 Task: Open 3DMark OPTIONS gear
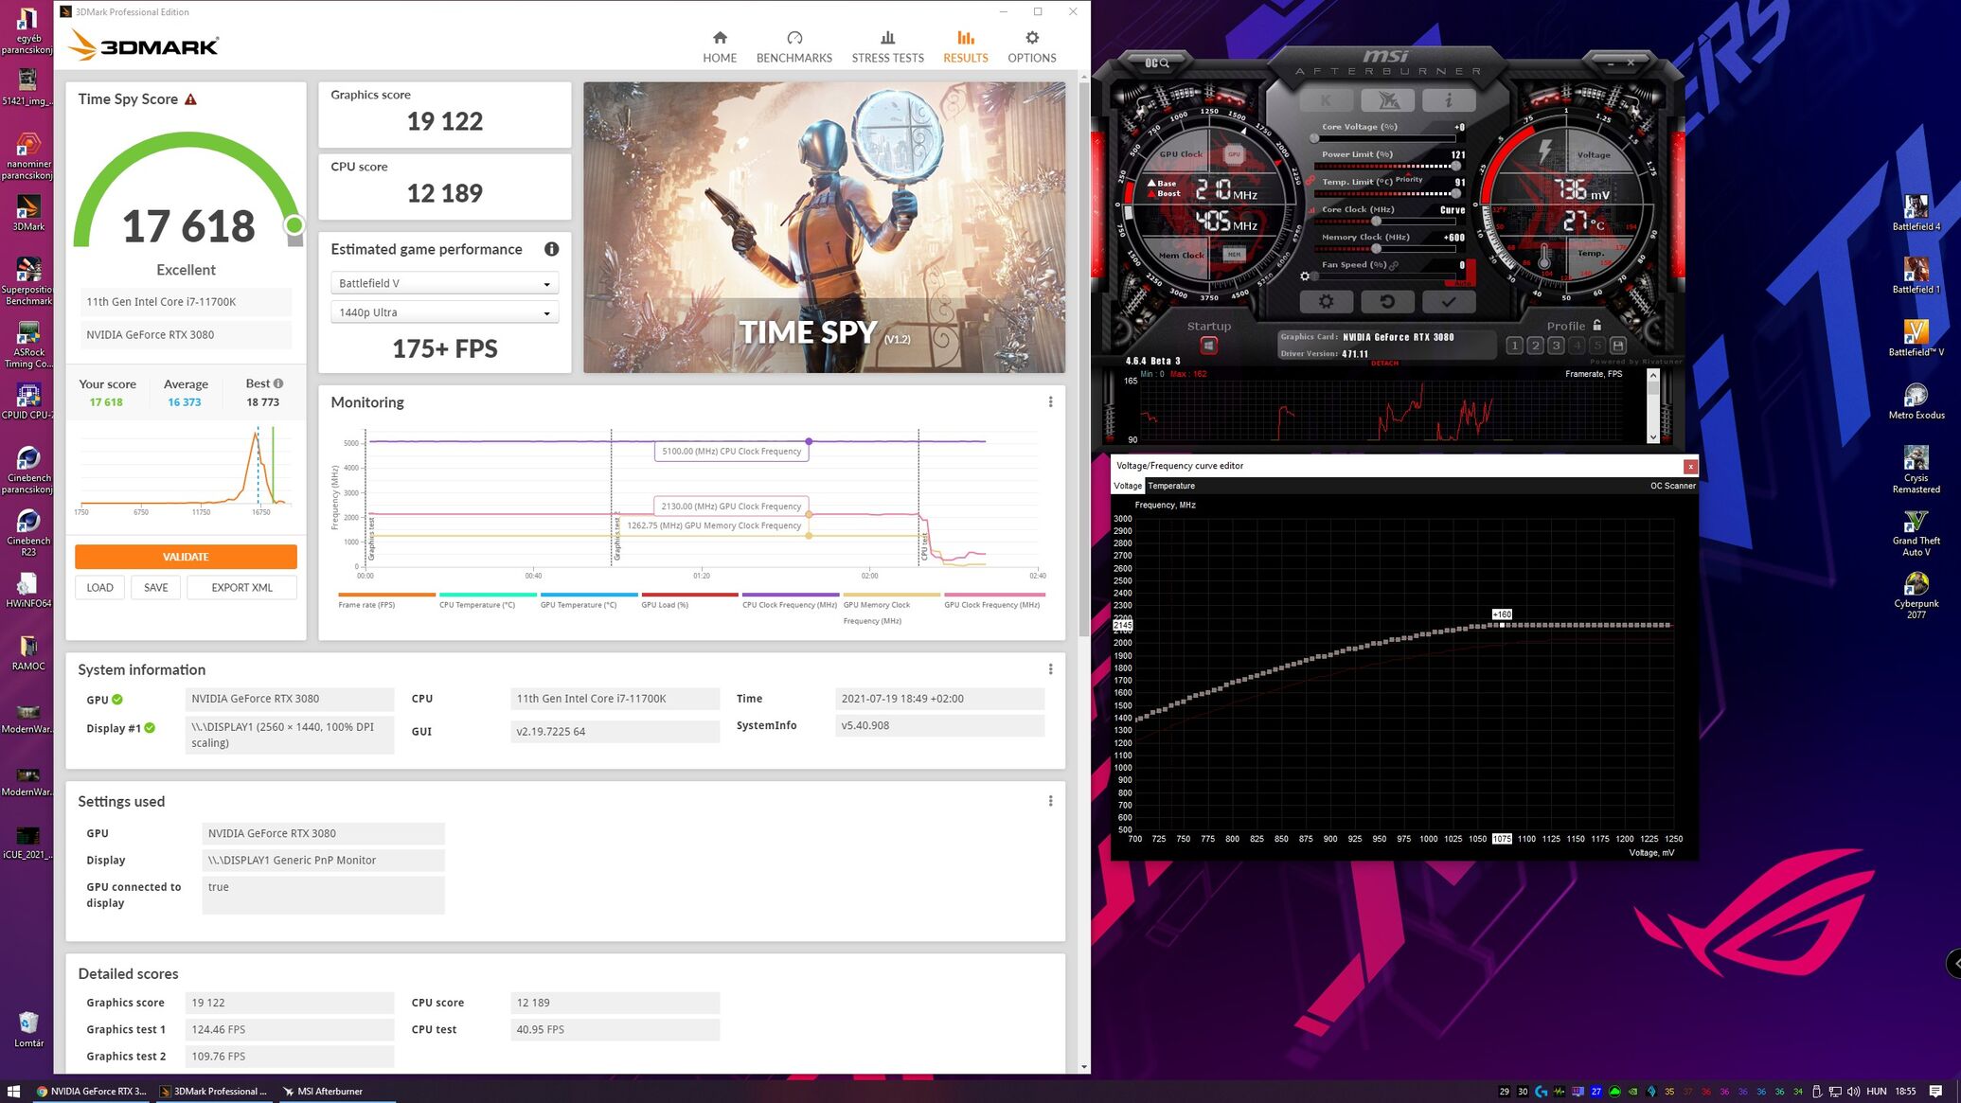[1031, 46]
